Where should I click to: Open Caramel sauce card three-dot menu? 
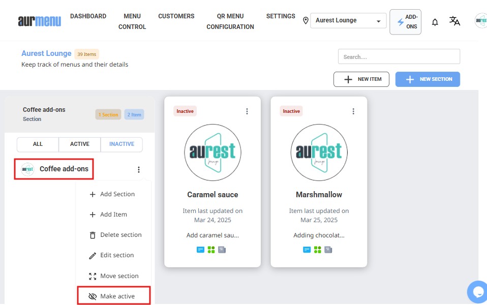(247, 111)
